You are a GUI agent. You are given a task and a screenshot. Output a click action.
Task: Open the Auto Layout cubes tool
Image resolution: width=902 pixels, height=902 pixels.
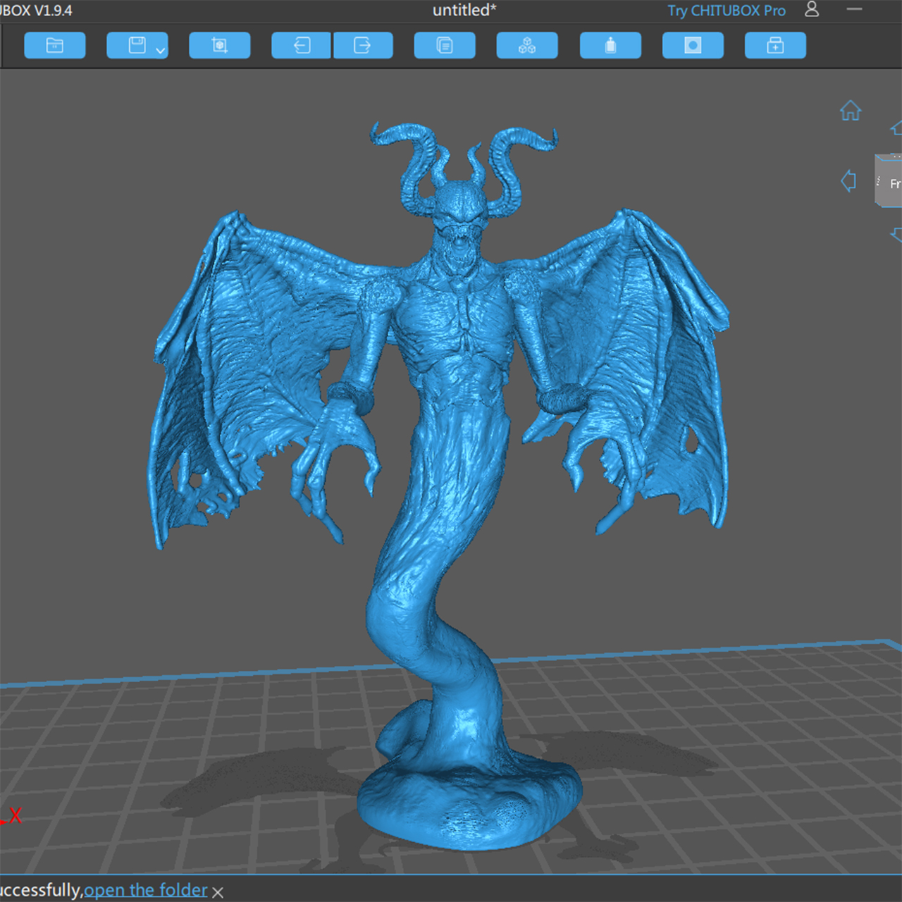pyautogui.click(x=527, y=46)
